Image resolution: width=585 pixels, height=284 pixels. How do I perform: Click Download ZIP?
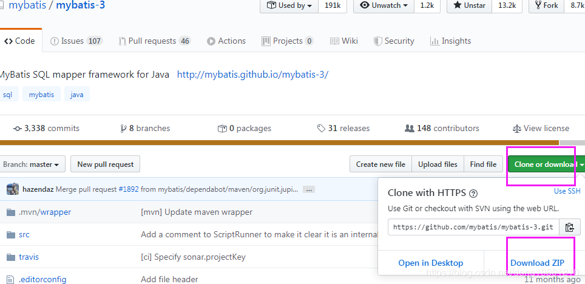point(537,263)
